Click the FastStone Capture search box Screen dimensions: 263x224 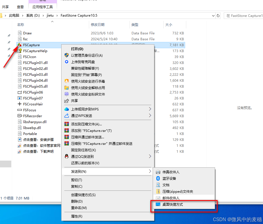[243, 15]
